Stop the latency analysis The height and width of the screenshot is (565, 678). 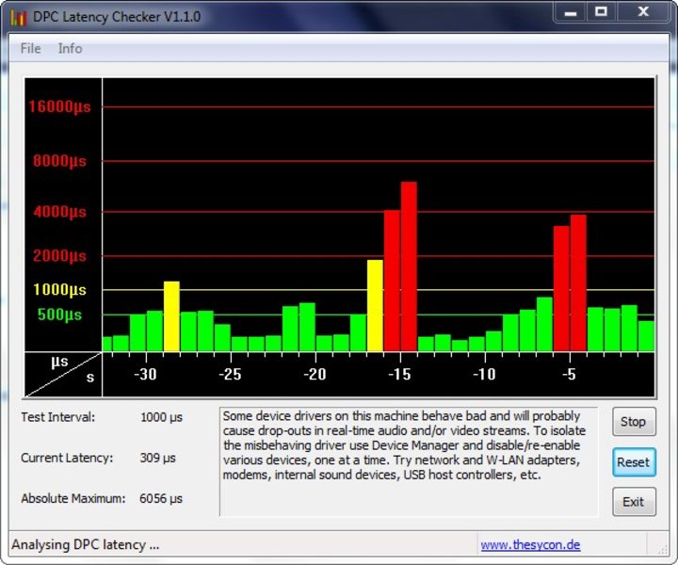[634, 422]
